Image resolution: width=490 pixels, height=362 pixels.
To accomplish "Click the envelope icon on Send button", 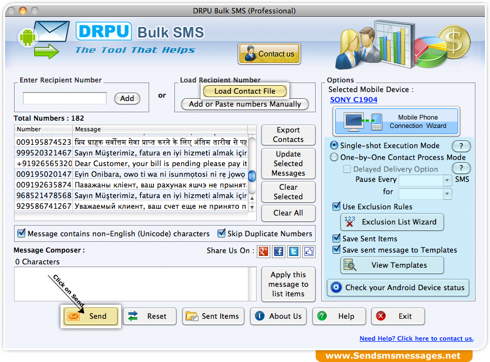I will (x=74, y=317).
